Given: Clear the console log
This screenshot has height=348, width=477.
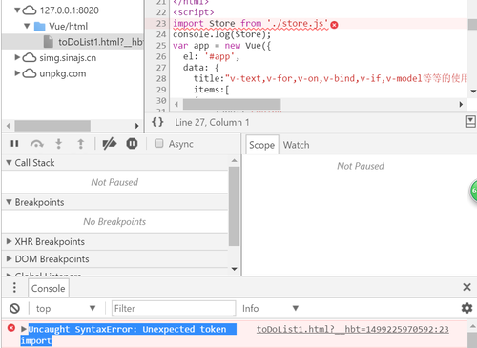Looking at the screenshot, I should click(x=14, y=308).
